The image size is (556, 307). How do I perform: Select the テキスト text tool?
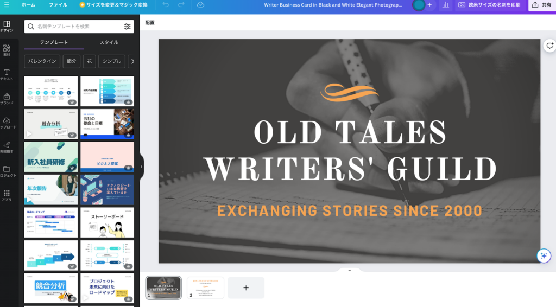[7, 75]
